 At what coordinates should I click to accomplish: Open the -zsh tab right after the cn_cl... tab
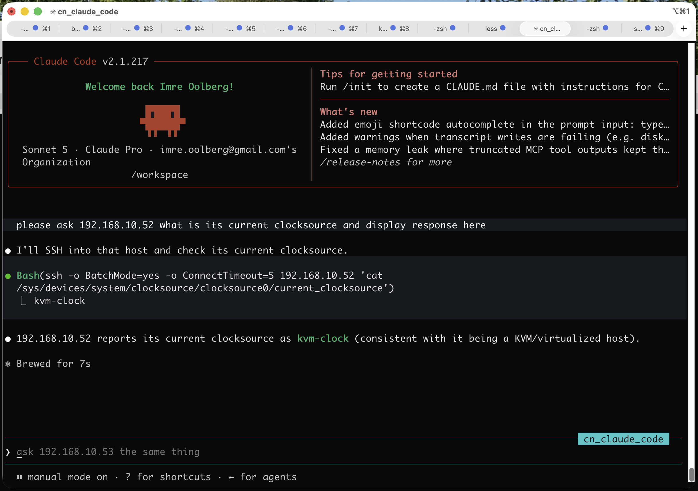(x=597, y=29)
